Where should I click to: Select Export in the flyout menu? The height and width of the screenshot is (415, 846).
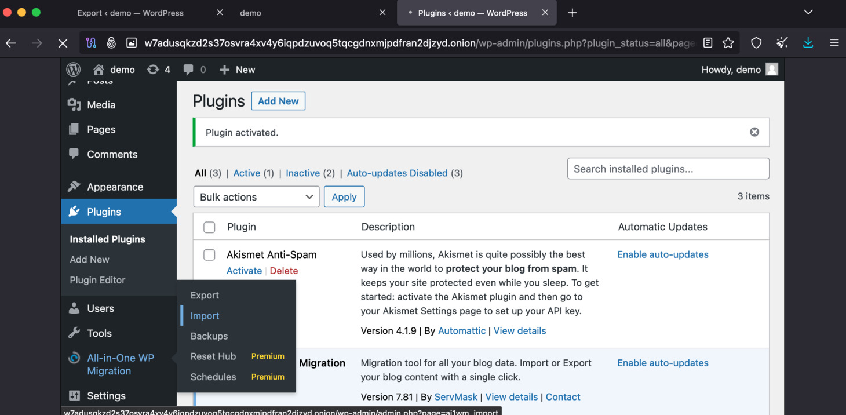click(205, 295)
